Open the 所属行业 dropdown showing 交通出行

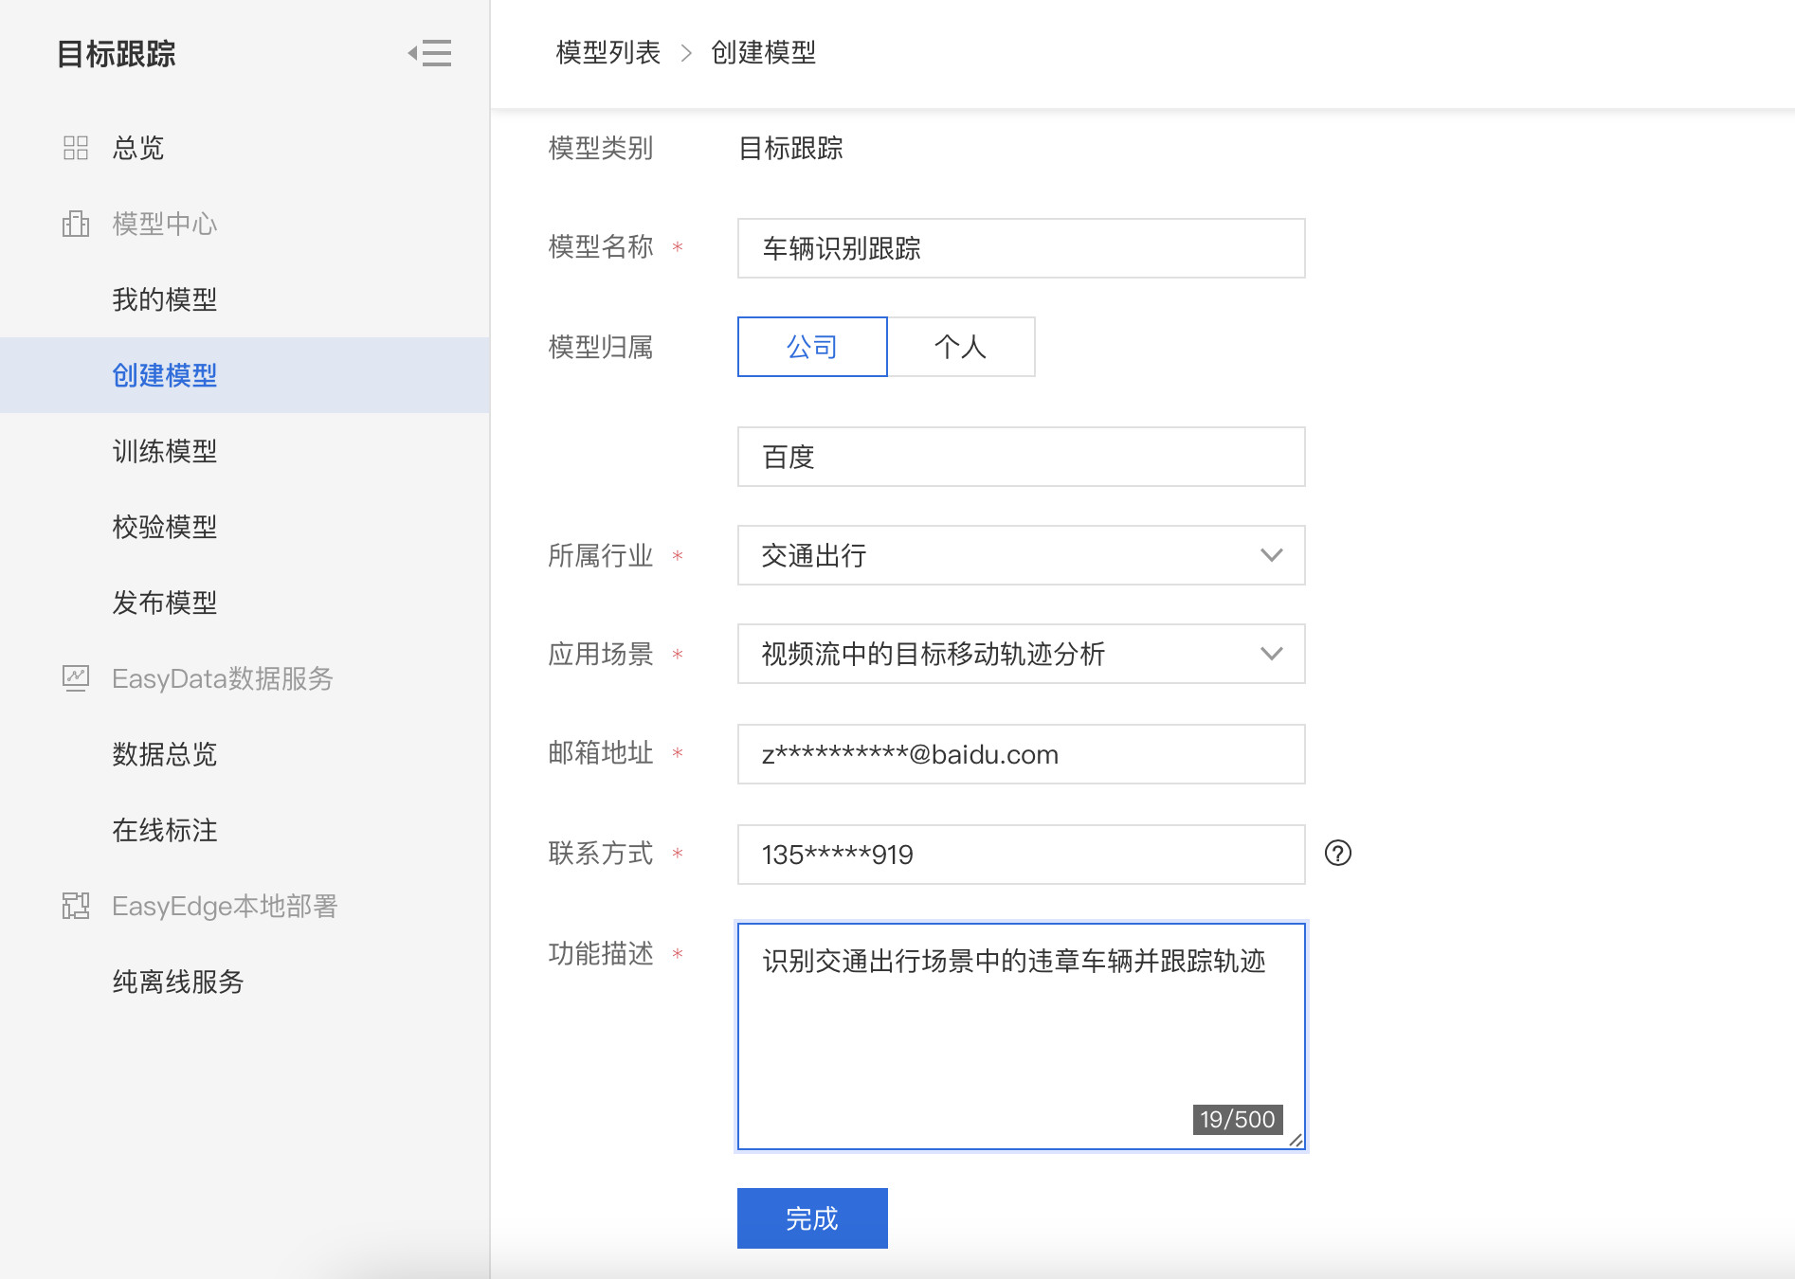coord(1022,555)
